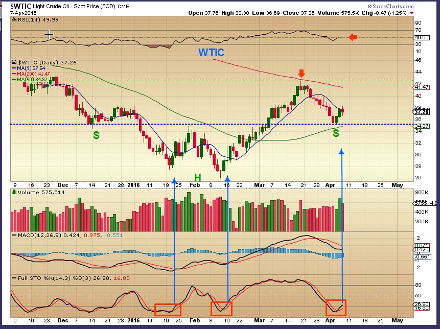This screenshot has width=440, height=329.
Task: Click the 'MACD(12,26,9) 0.424, 0.975, -0.551' label
Action: (x=67, y=235)
